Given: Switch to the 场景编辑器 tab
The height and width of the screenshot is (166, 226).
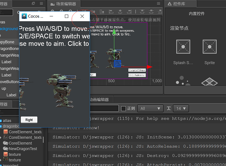Looking at the screenshot, I should (64, 4).
